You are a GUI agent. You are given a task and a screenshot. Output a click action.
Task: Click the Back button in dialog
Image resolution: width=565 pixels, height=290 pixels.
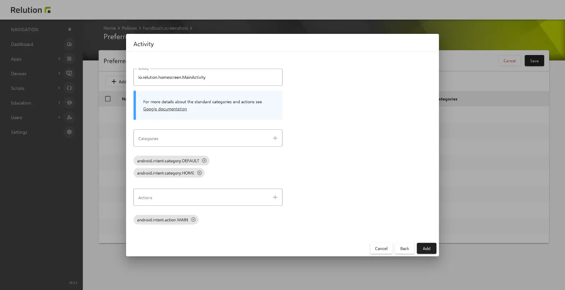pos(404,248)
